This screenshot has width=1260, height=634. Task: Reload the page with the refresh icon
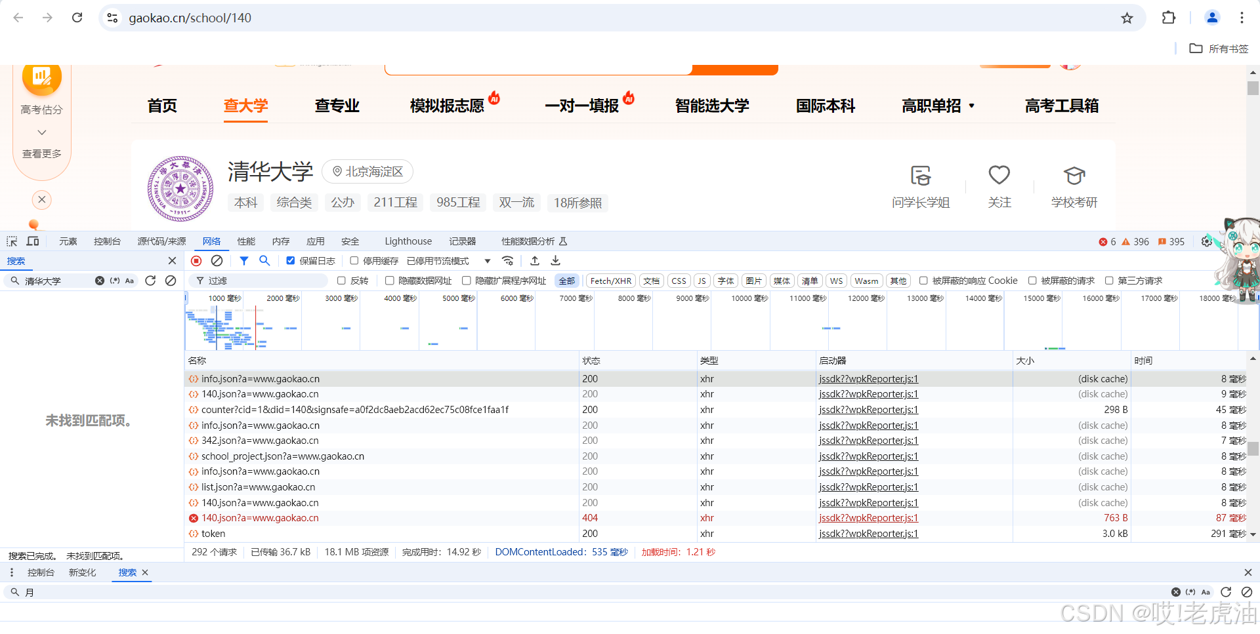[x=77, y=18]
